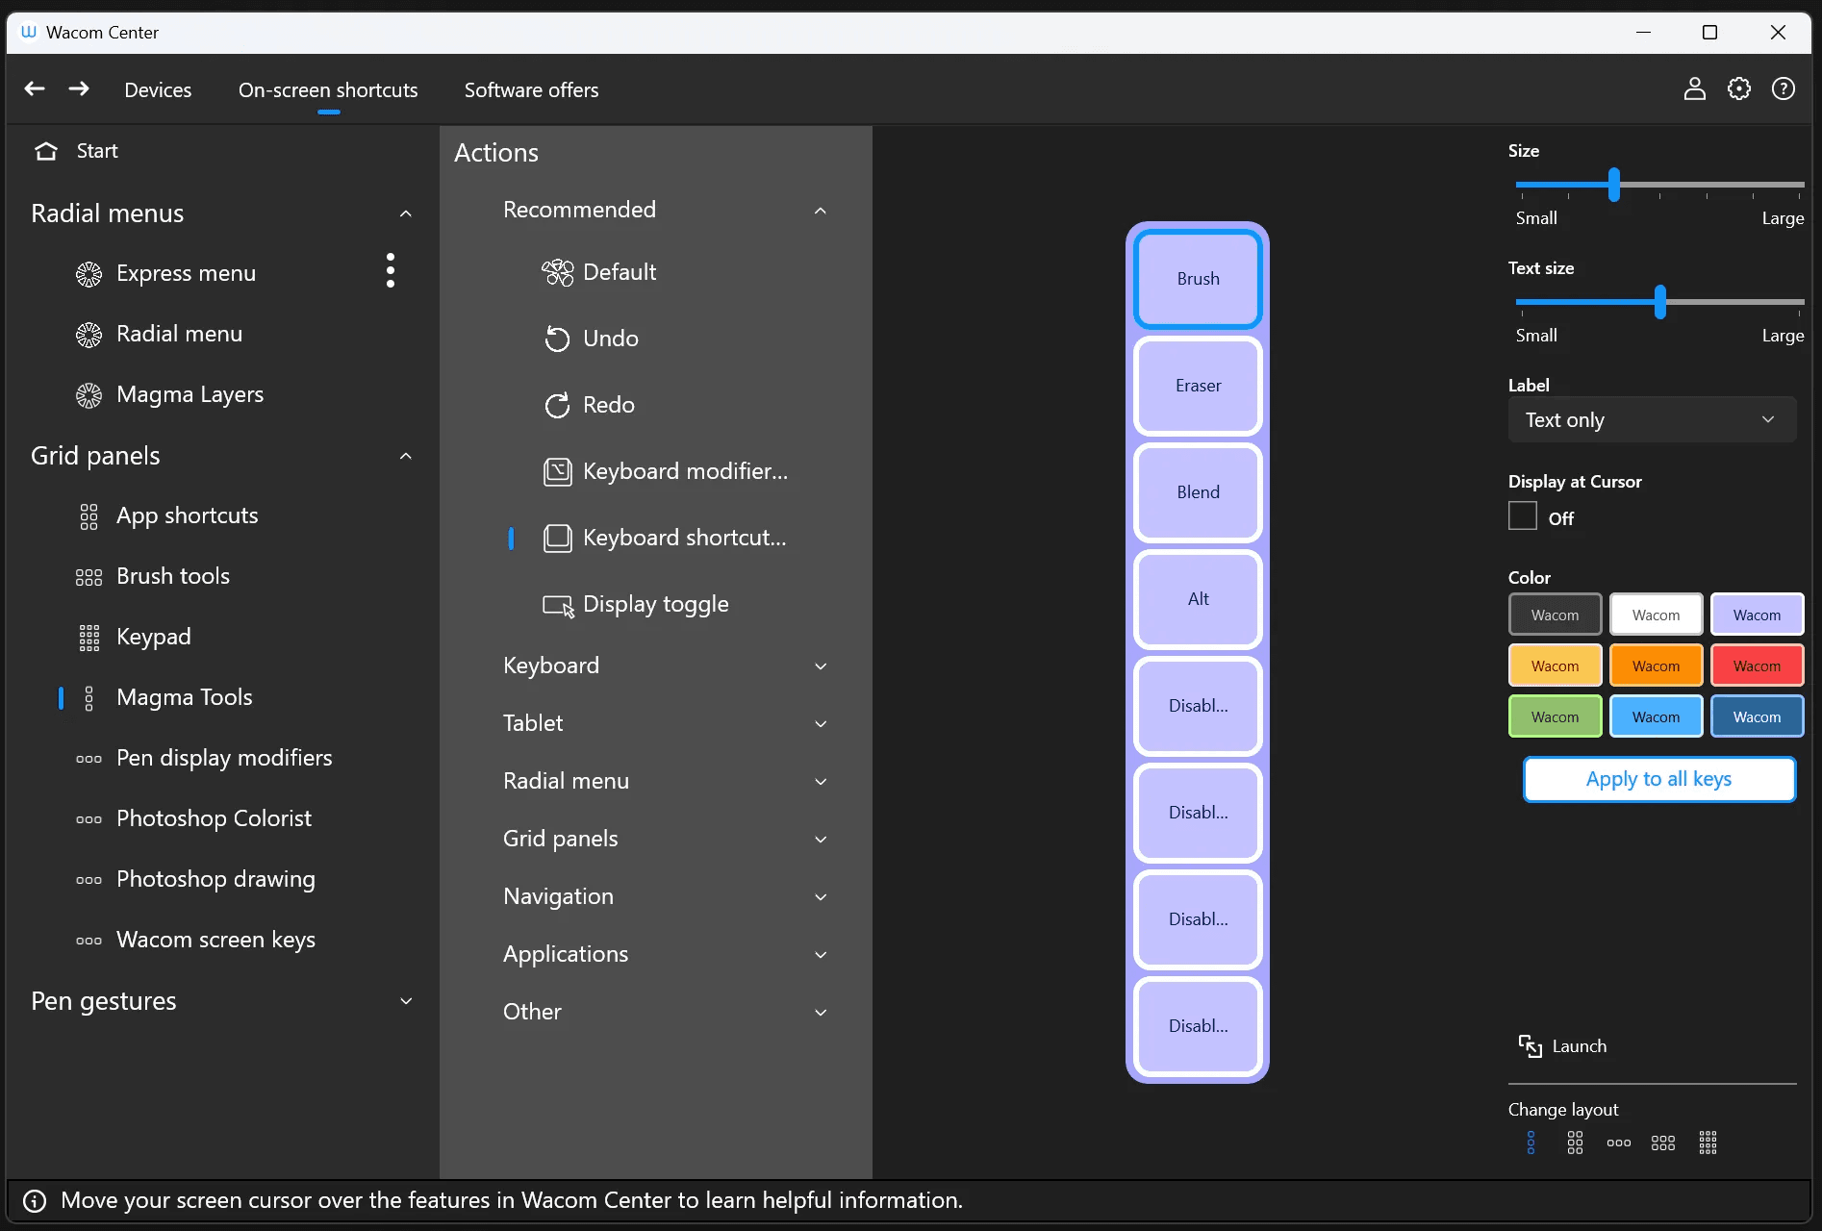Collapse the Recommended actions section
The image size is (1822, 1231).
pyautogui.click(x=820, y=211)
